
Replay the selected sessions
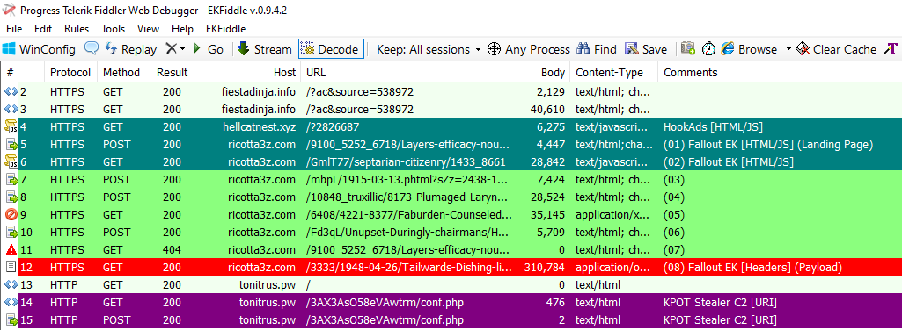point(131,49)
